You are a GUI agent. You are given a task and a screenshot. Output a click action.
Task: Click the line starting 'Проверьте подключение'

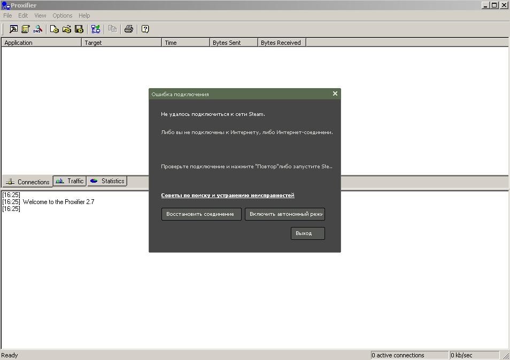click(247, 166)
